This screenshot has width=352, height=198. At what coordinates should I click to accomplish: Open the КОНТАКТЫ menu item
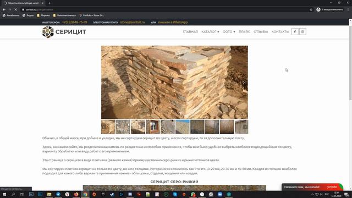pos(280,32)
